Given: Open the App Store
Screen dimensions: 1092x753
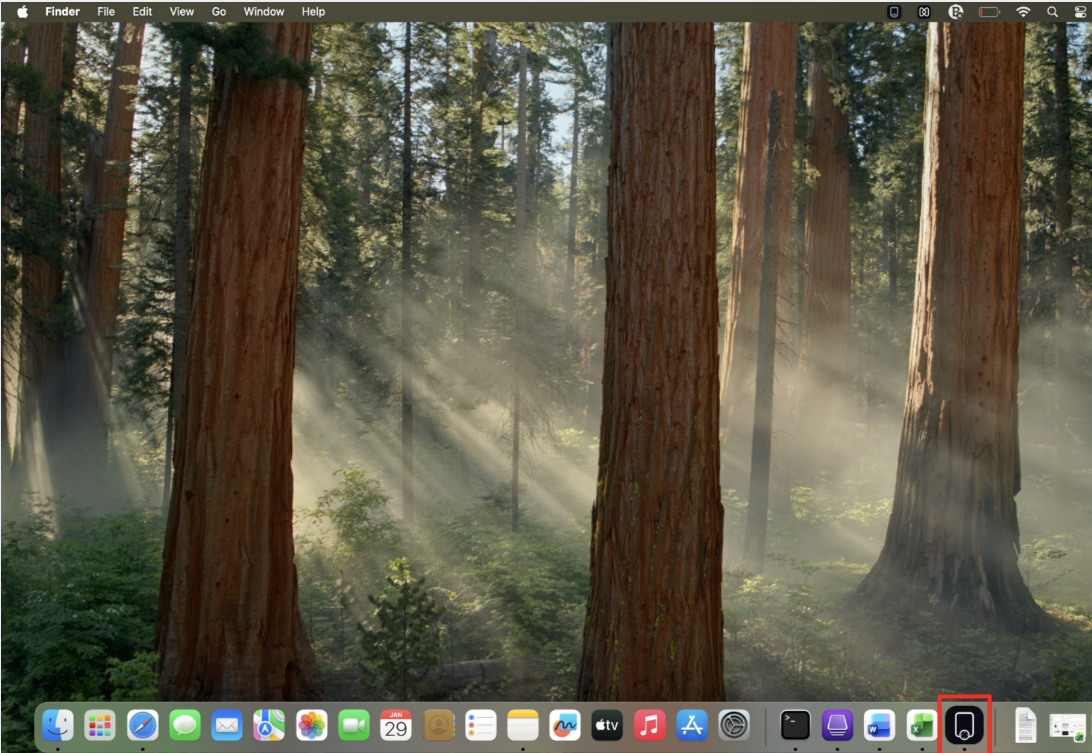Looking at the screenshot, I should point(692,725).
